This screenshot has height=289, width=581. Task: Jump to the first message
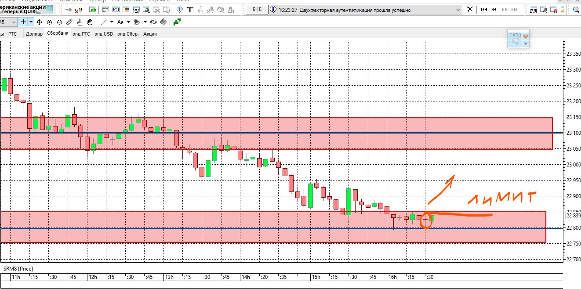pyautogui.click(x=484, y=9)
